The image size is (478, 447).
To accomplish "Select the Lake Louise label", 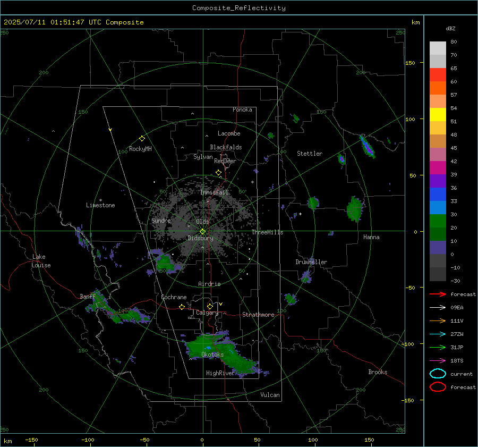I will tap(41, 261).
